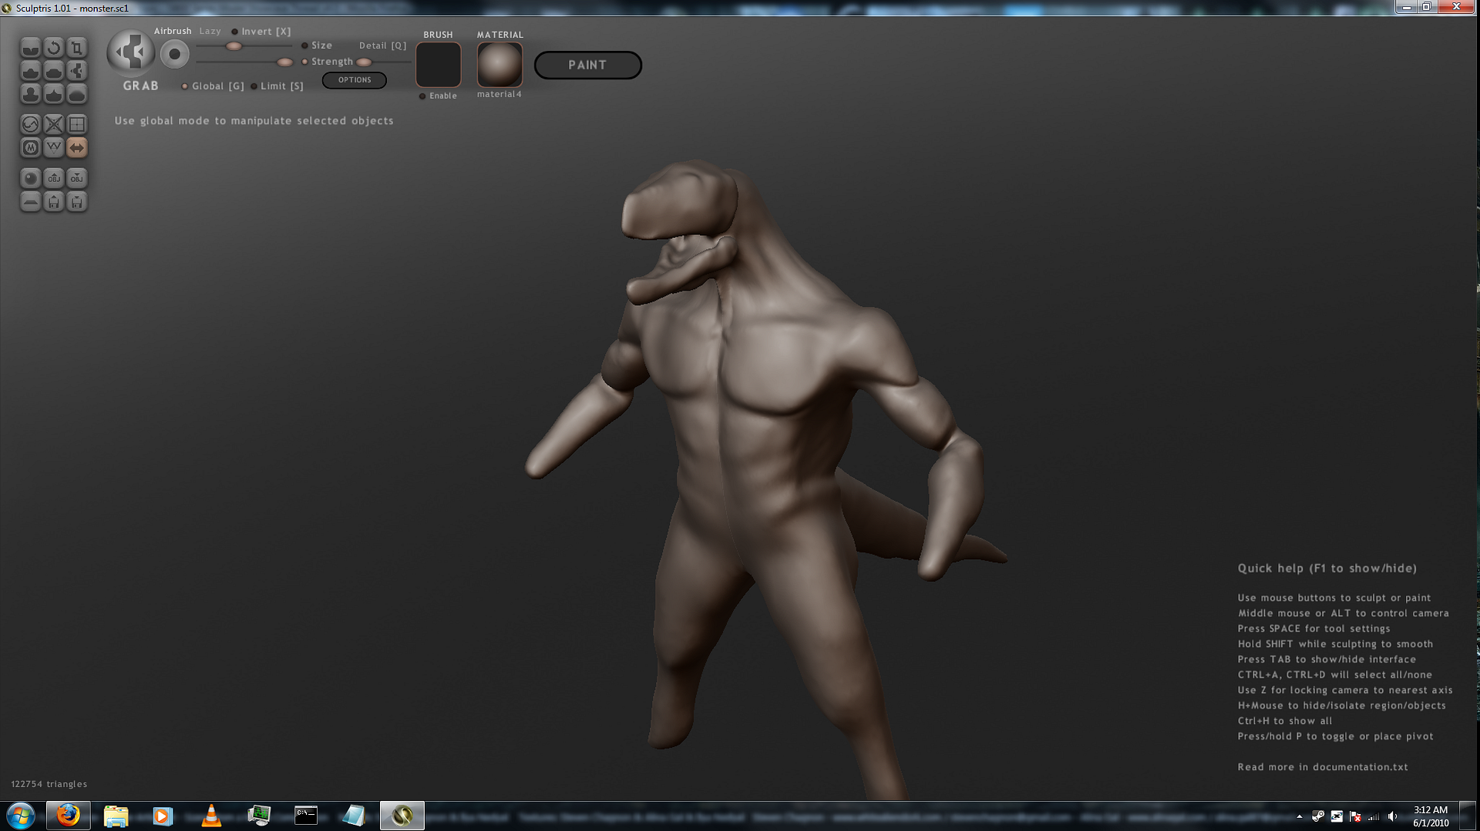1480x831 pixels.
Task: Click 'Read more in documentation.txt' text
Action: 1323,767
